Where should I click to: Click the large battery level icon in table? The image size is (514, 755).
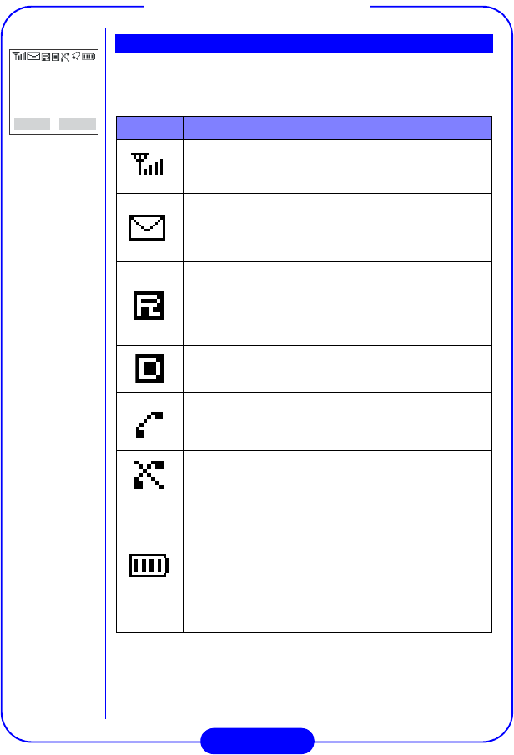149,565
